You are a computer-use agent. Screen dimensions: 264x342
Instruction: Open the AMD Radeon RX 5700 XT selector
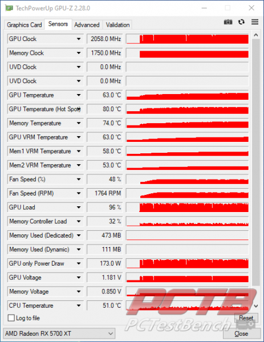click(59, 333)
